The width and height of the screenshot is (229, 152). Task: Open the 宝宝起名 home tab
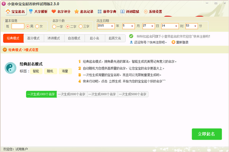(x=16, y=11)
